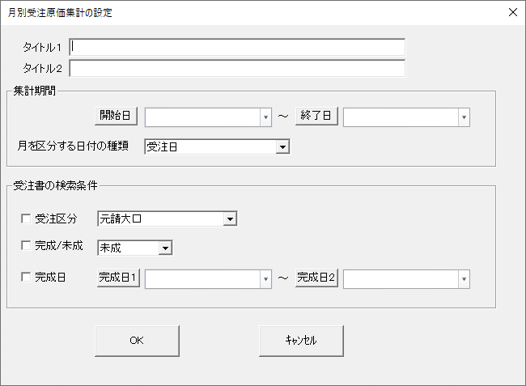Enable the 受注区分 checkbox
Image resolution: width=526 pixels, height=386 pixels.
coord(26,218)
